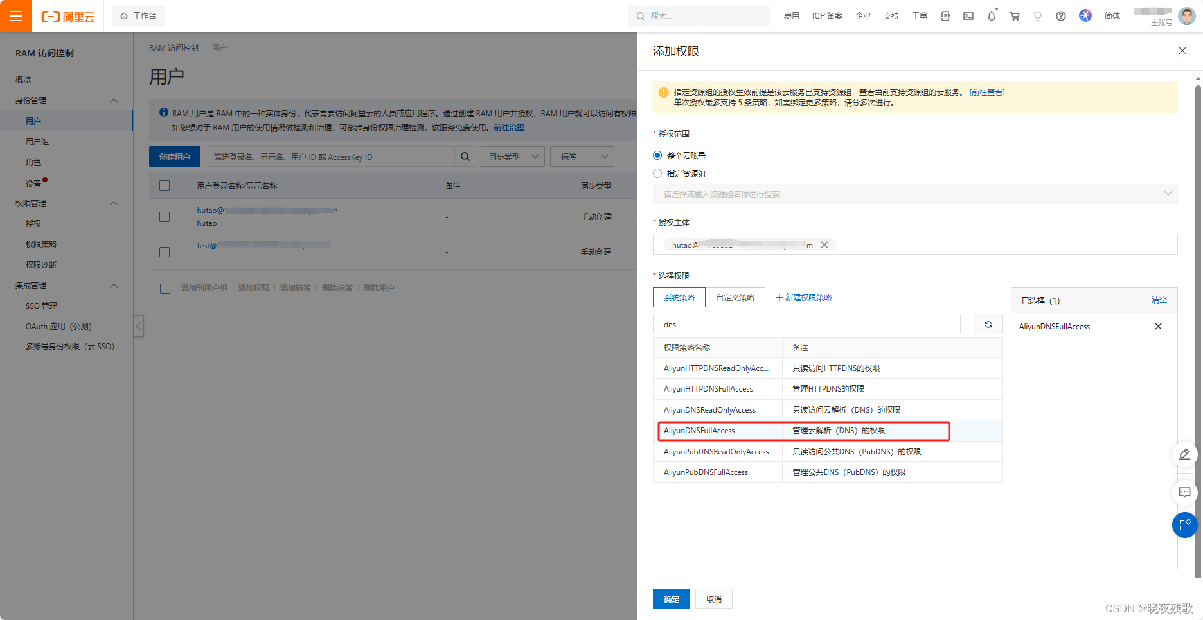Click the 前往查看 link in the warning

[x=987, y=92]
